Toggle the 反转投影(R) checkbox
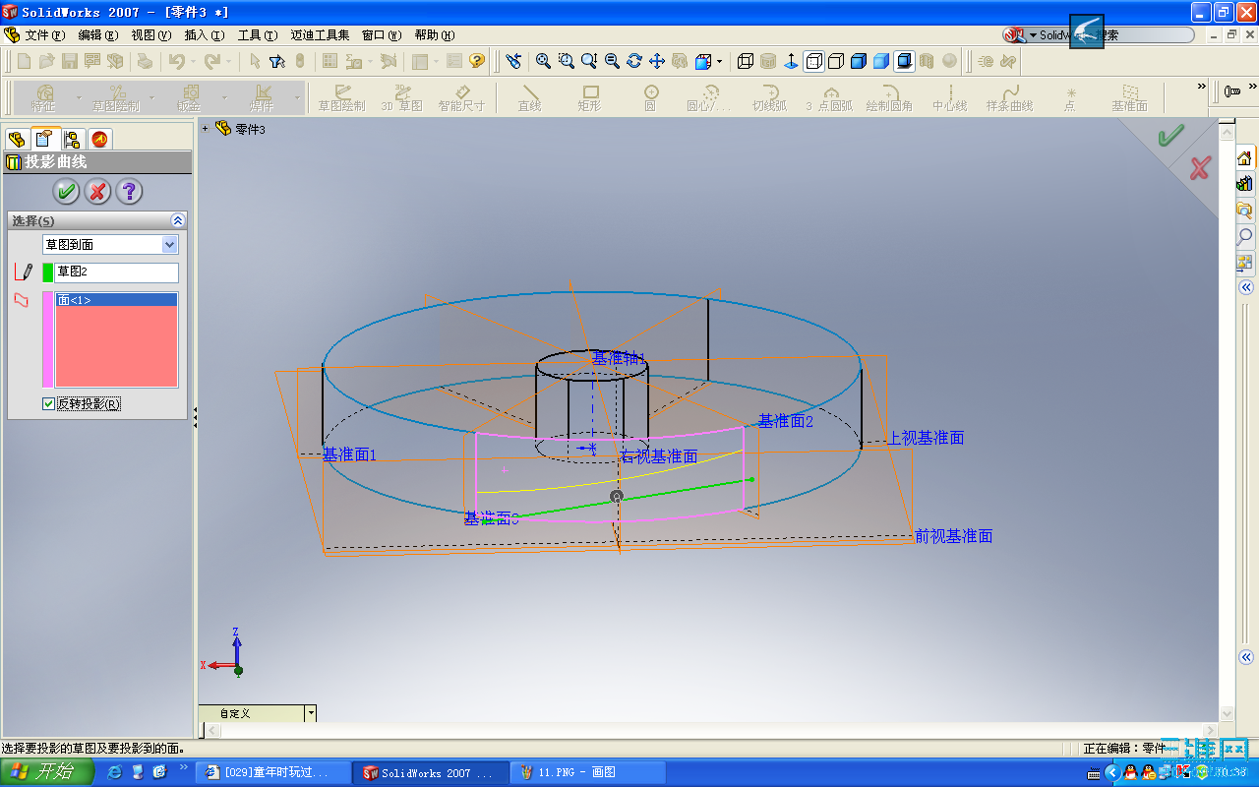Screen dimensions: 1259x787 (49, 403)
